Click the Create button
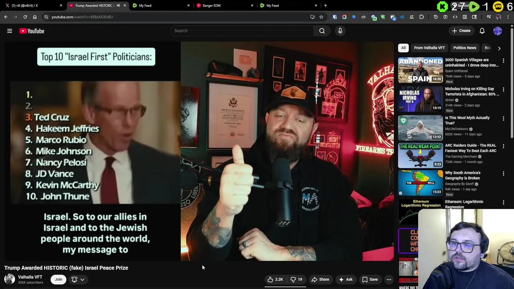514x289 pixels. coord(461,31)
